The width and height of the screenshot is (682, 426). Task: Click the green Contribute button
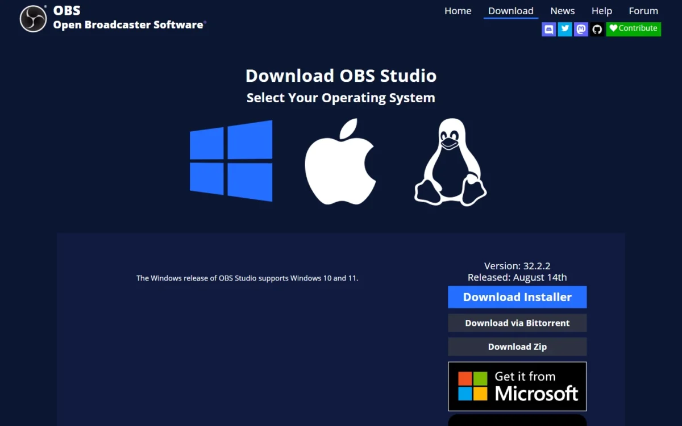(634, 29)
